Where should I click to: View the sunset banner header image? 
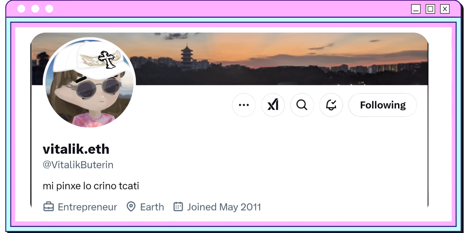(281, 59)
